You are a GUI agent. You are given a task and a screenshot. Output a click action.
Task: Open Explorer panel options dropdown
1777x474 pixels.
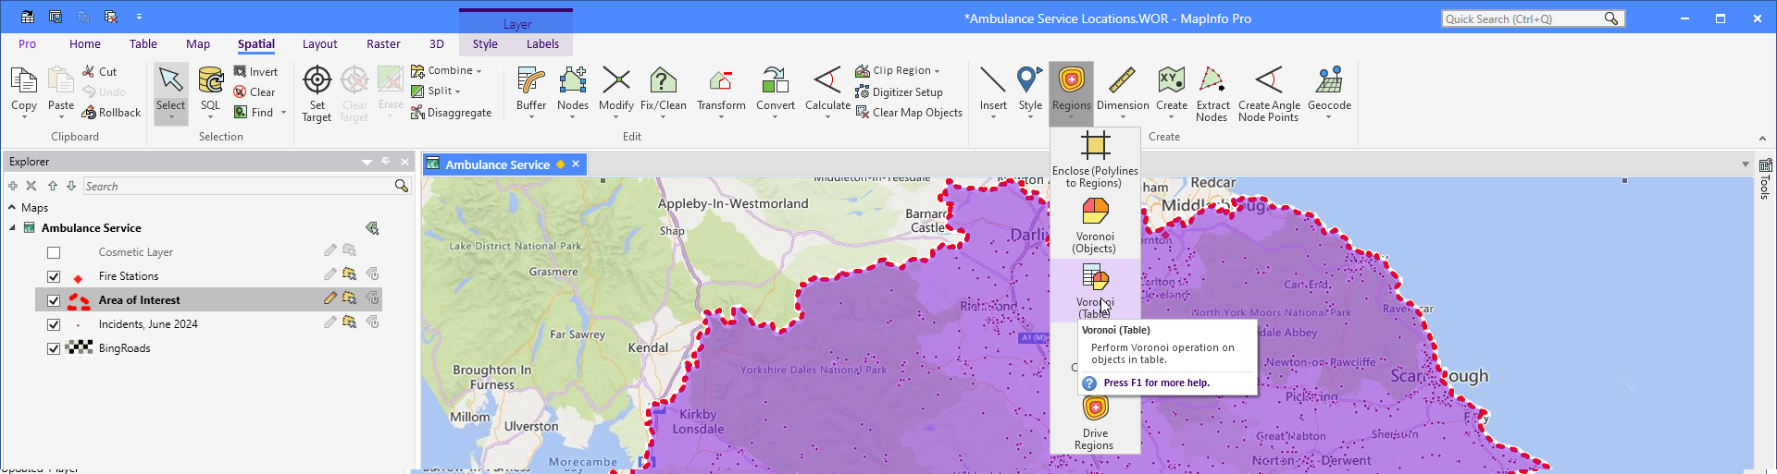tap(367, 162)
